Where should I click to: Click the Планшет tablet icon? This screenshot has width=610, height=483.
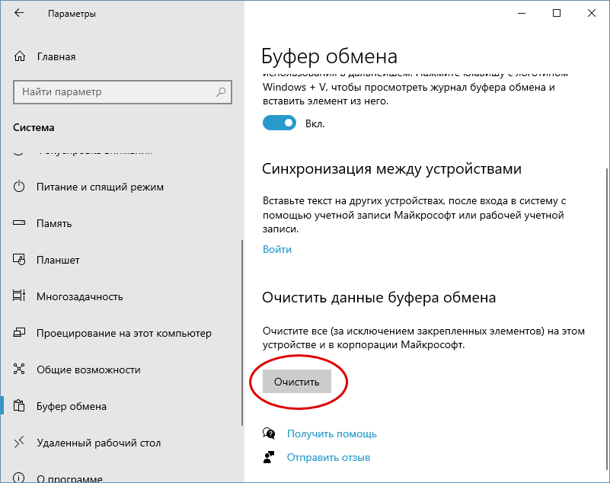pos(19,260)
